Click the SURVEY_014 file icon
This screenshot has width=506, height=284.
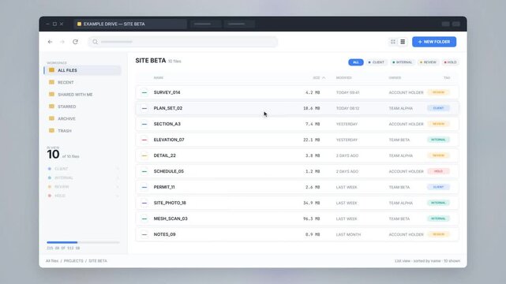tap(144, 92)
